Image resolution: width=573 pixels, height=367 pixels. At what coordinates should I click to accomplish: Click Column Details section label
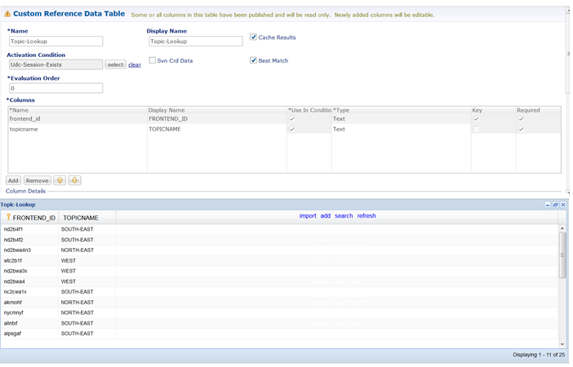tap(25, 191)
